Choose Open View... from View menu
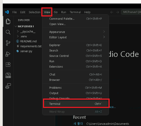The width and height of the screenshot is (141, 126). [76, 24]
